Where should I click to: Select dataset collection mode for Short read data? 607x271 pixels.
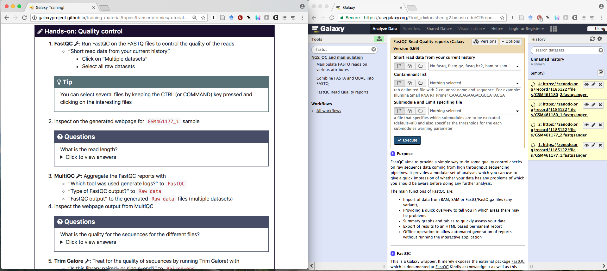coord(420,66)
